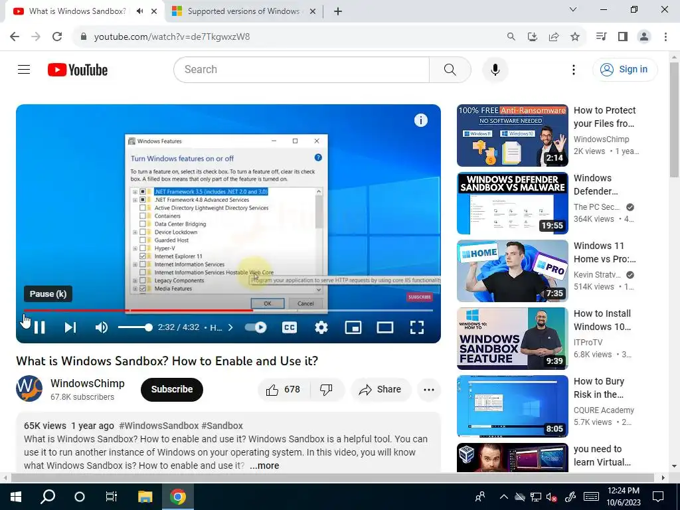Screen dimensions: 680x510
Task: Toggle Chrome side panel
Action: point(623,37)
